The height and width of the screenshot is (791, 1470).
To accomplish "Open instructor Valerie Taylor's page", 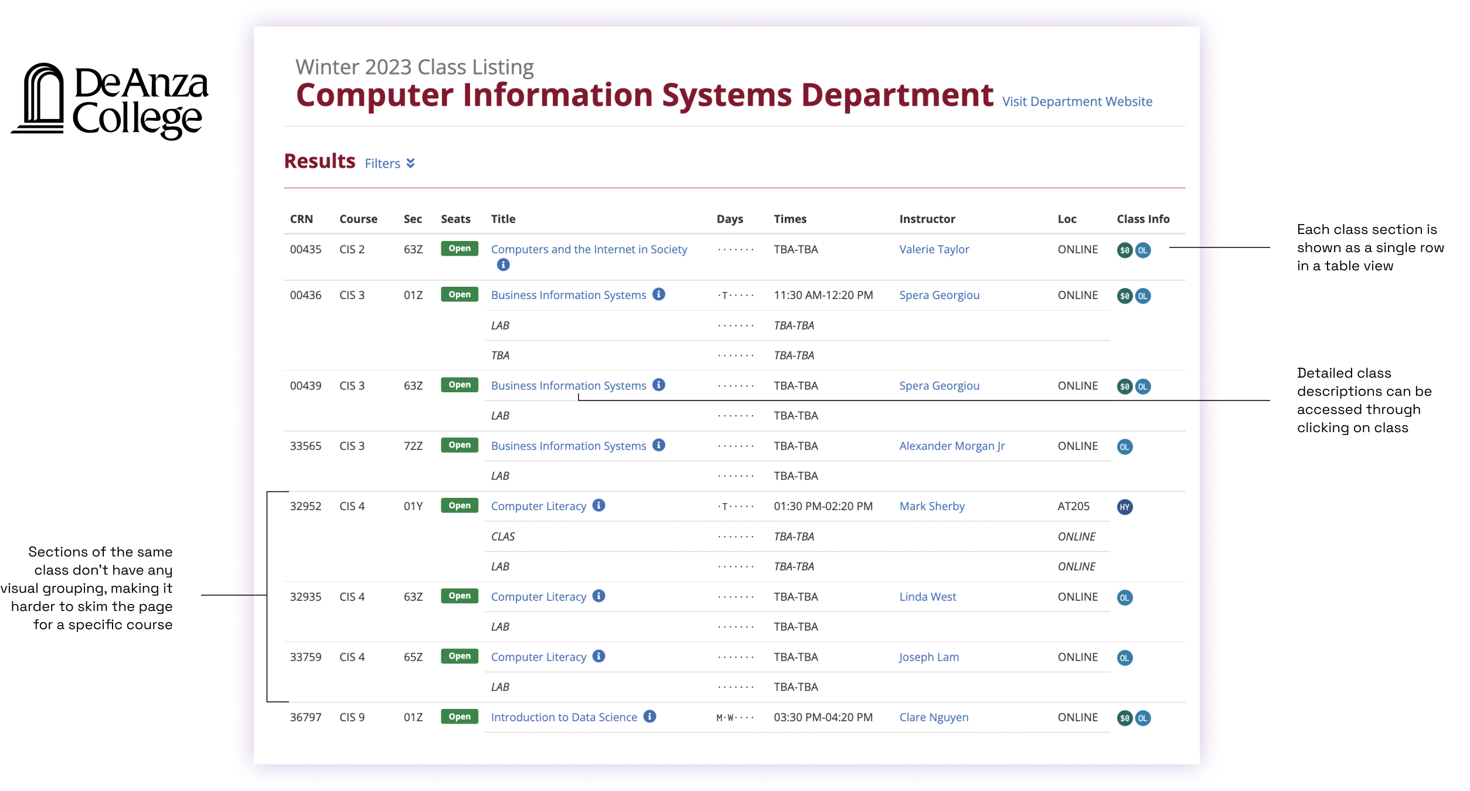I will (x=934, y=249).
